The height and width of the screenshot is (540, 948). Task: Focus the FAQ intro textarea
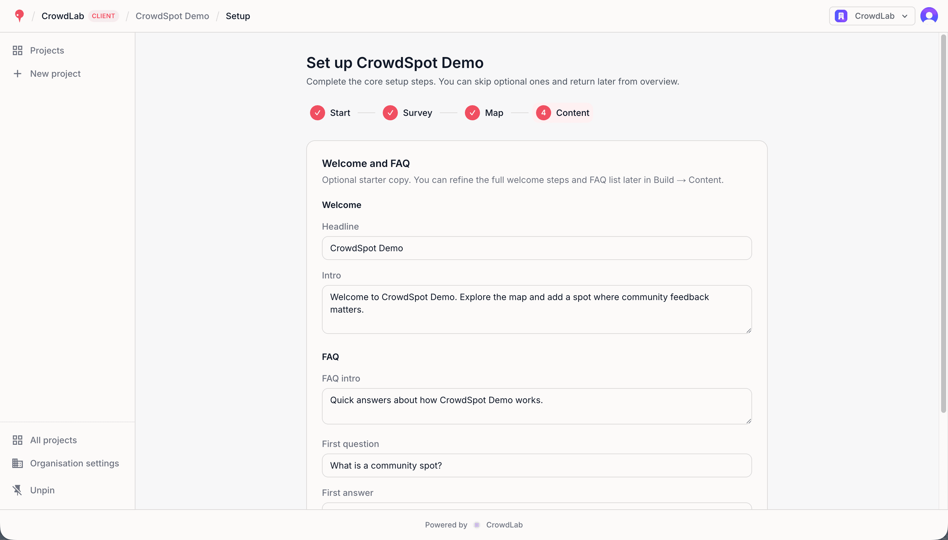click(537, 406)
